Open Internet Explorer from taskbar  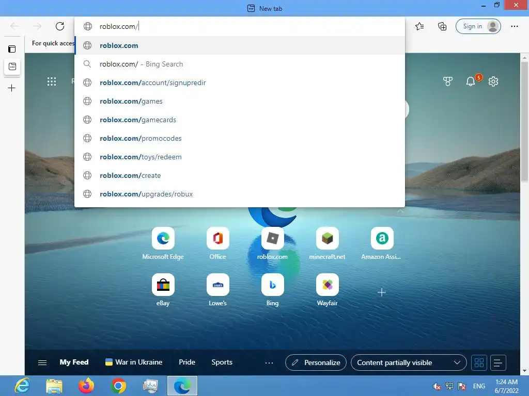22,386
